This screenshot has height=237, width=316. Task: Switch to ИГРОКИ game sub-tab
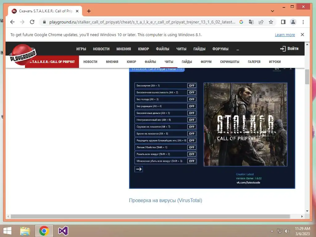[x=275, y=62]
